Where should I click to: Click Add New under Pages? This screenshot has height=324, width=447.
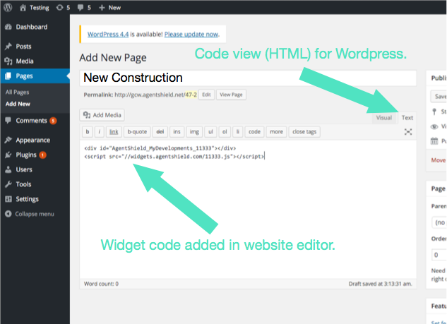18,104
